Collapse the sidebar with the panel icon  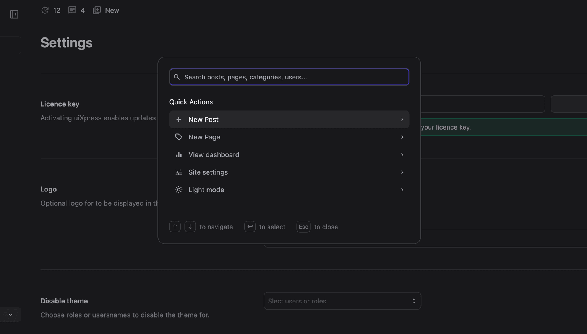point(14,14)
